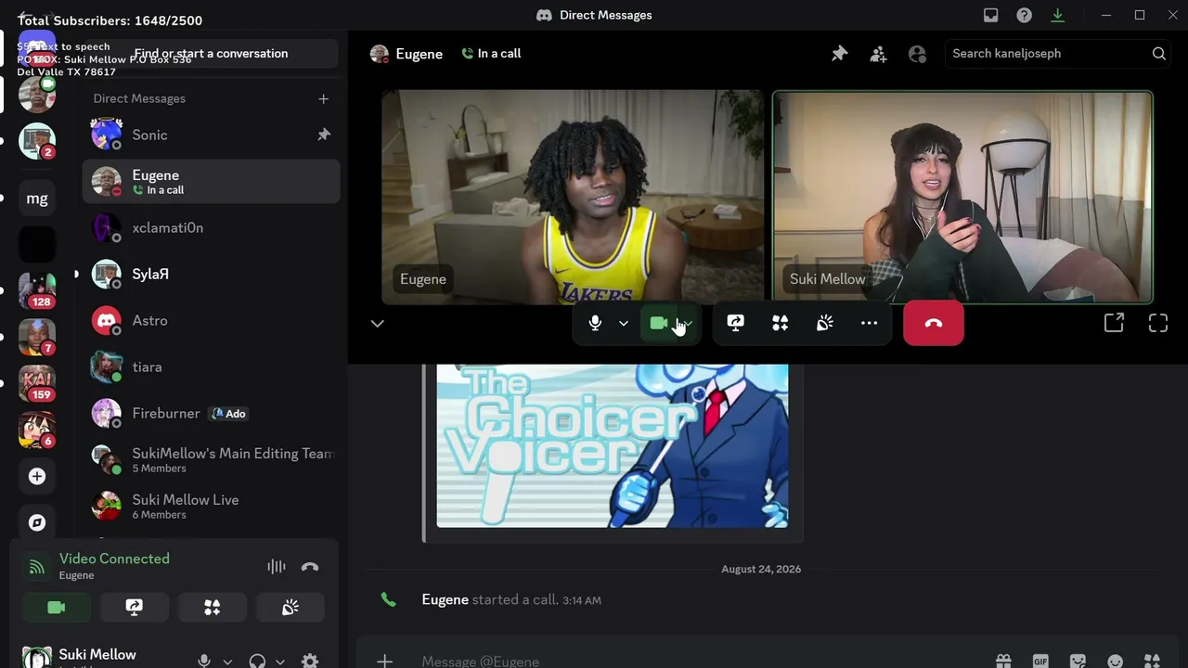
Task: Show the user profile panel icon
Action: coord(917,54)
